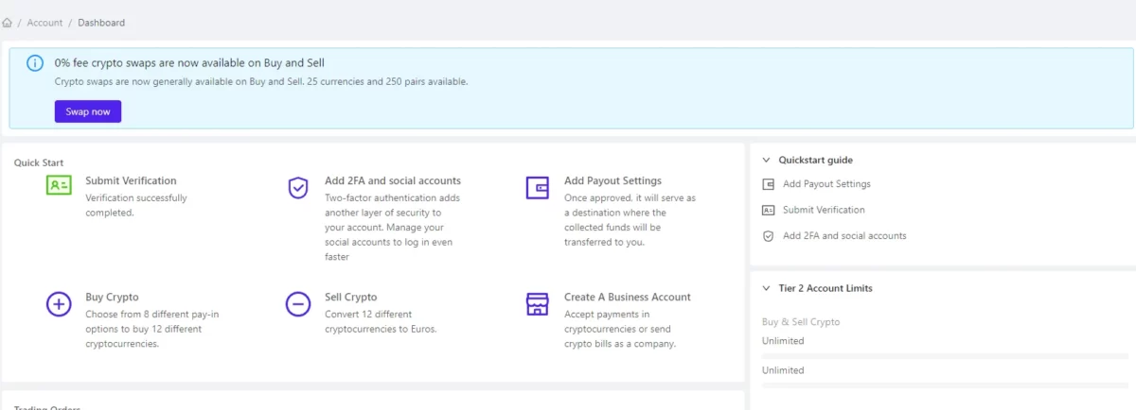
Task: Click shield icon in Quickstart guide list
Action: [768, 236]
